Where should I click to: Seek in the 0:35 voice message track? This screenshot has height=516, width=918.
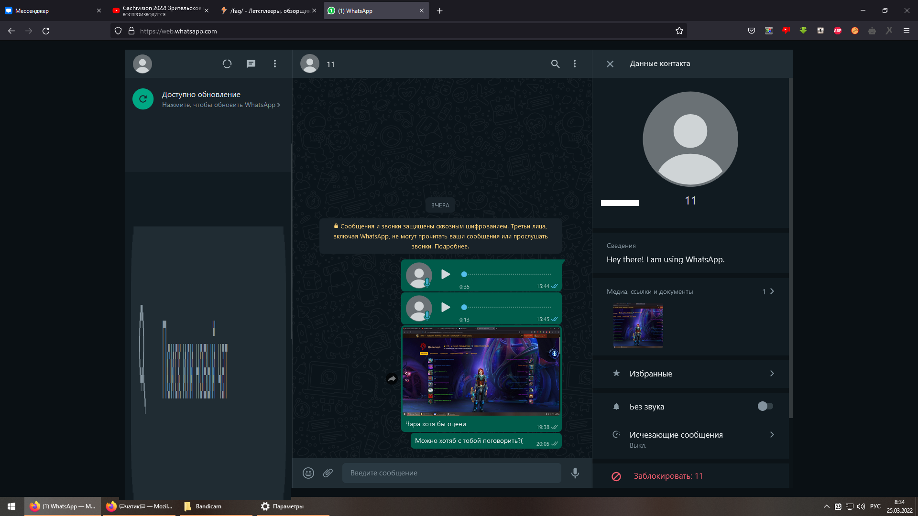tap(507, 274)
